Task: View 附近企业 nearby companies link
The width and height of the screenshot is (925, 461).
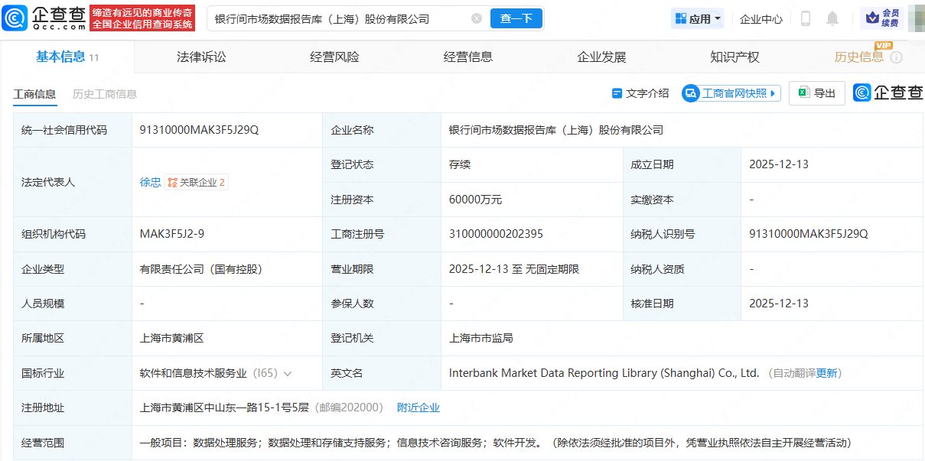Action: pos(419,407)
